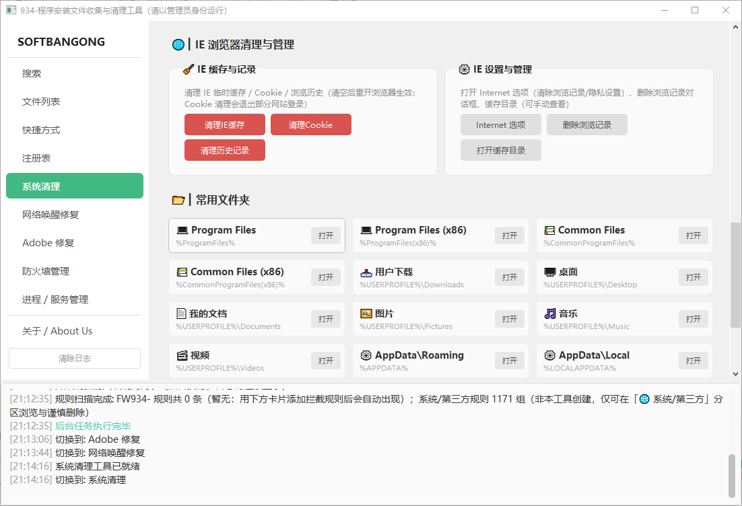Screen dimensions: 742x506
Task: Click 打开 for Common Files
Action: click(694, 236)
